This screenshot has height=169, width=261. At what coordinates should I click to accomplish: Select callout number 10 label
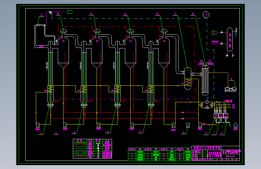pos(193,14)
